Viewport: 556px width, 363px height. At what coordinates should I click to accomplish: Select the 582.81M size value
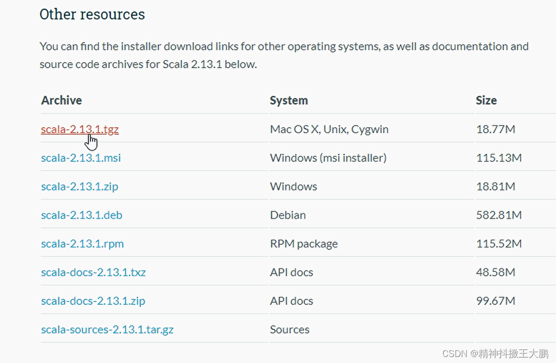click(498, 215)
